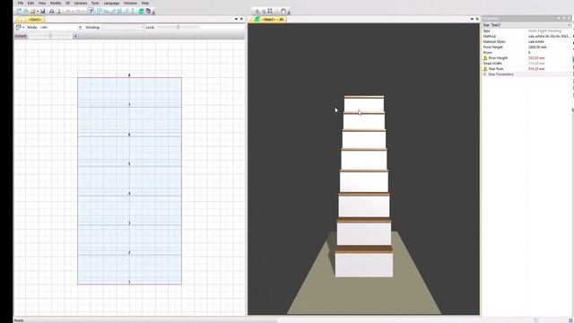Click the small icon before the Winding label
Screen dimensions: 574x323
tap(80, 28)
